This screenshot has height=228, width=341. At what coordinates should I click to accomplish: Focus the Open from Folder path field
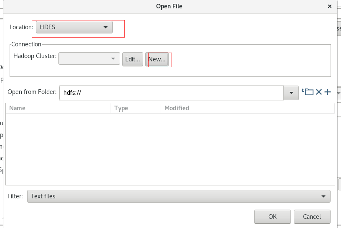pos(172,93)
